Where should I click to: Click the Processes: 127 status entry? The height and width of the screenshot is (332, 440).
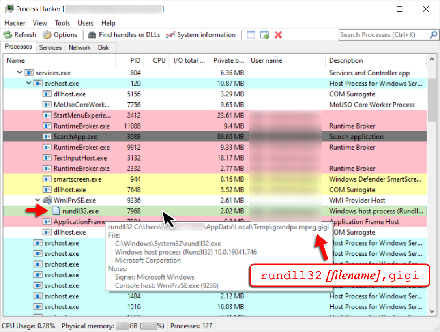(191, 326)
